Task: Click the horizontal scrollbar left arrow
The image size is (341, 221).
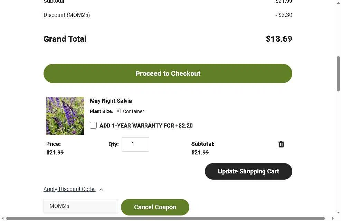Action: (2, 218)
